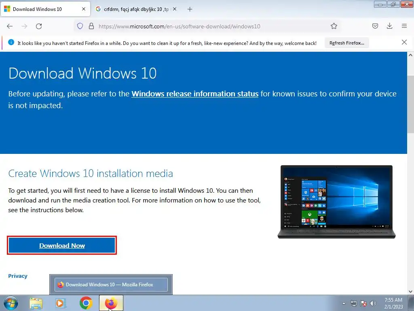
Task: Open the Privacy link
Action: point(18,276)
